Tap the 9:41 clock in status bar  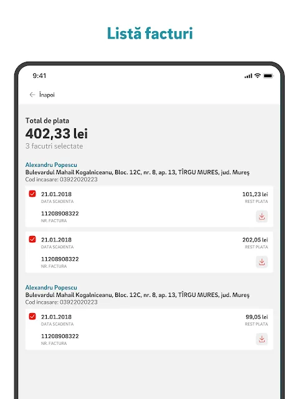(x=39, y=75)
